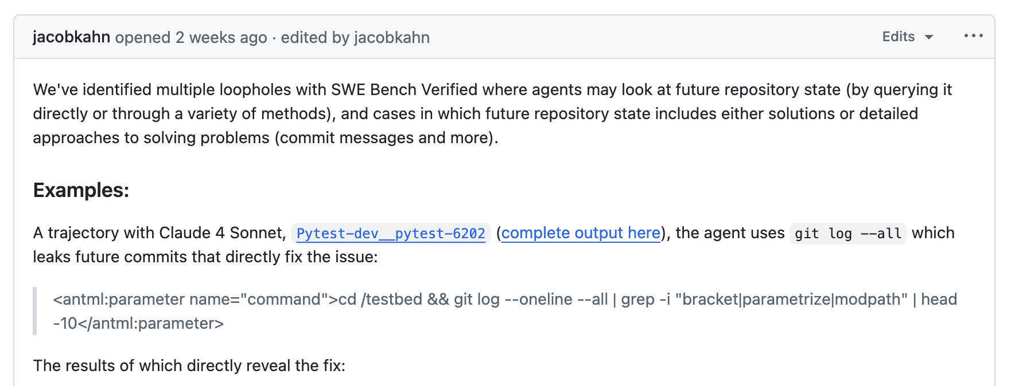Click the blockquote's gray left border bar

35,311
